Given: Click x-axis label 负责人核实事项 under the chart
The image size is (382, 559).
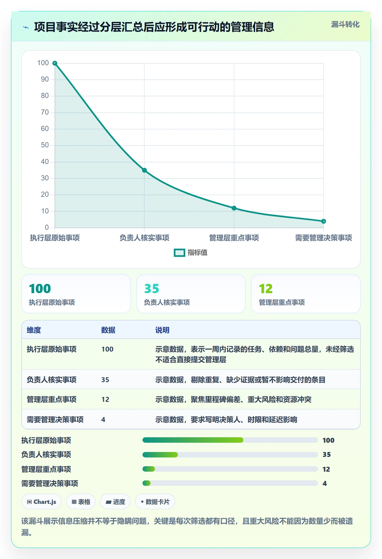Looking at the screenshot, I should tap(144, 238).
